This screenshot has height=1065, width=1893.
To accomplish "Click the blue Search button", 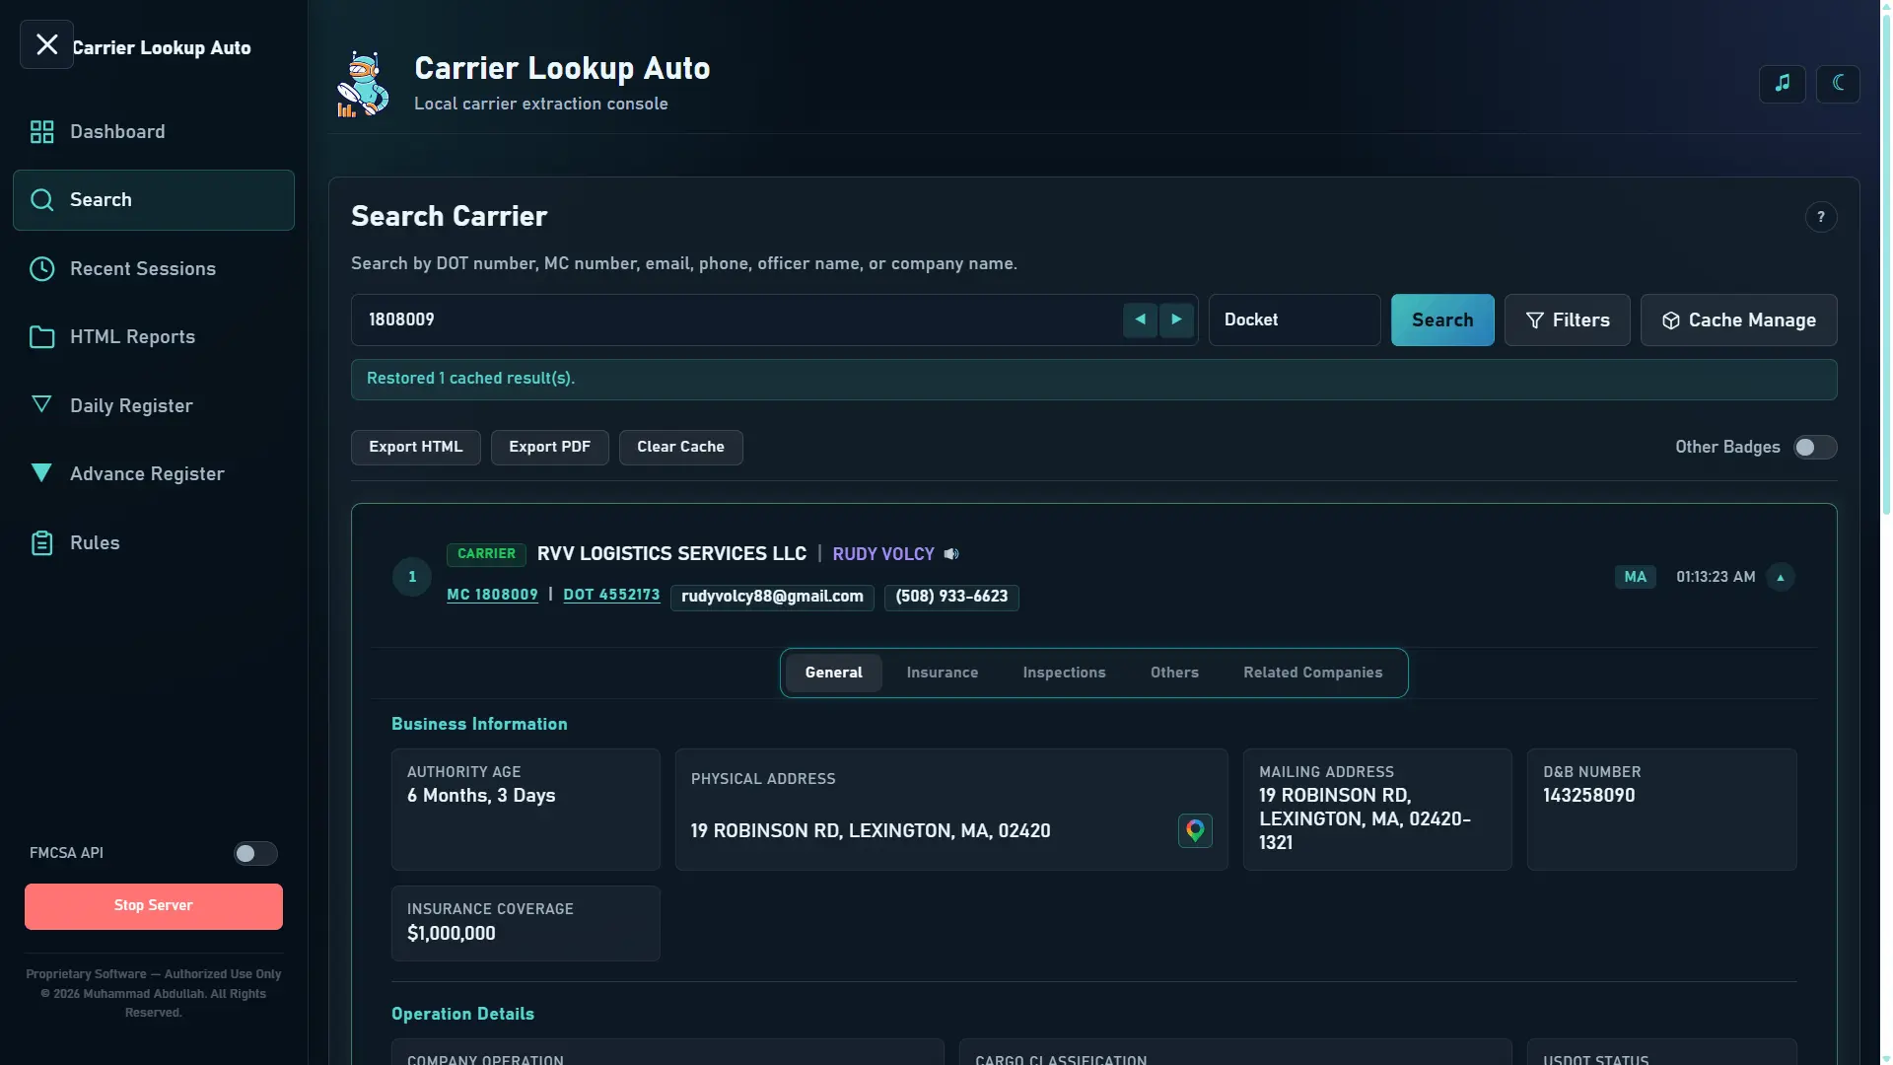I will pos(1442,320).
